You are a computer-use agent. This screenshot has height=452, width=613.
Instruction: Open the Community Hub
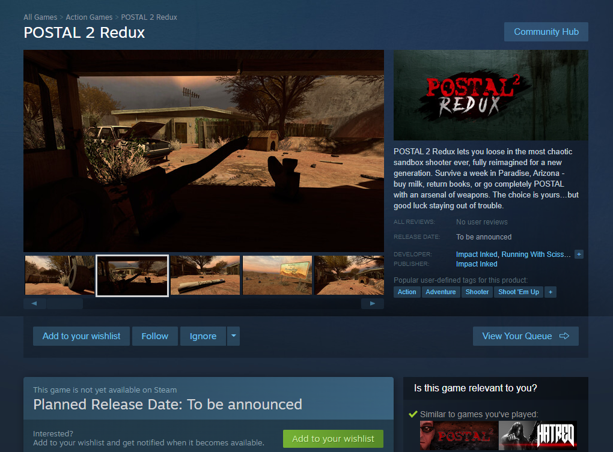tap(546, 32)
